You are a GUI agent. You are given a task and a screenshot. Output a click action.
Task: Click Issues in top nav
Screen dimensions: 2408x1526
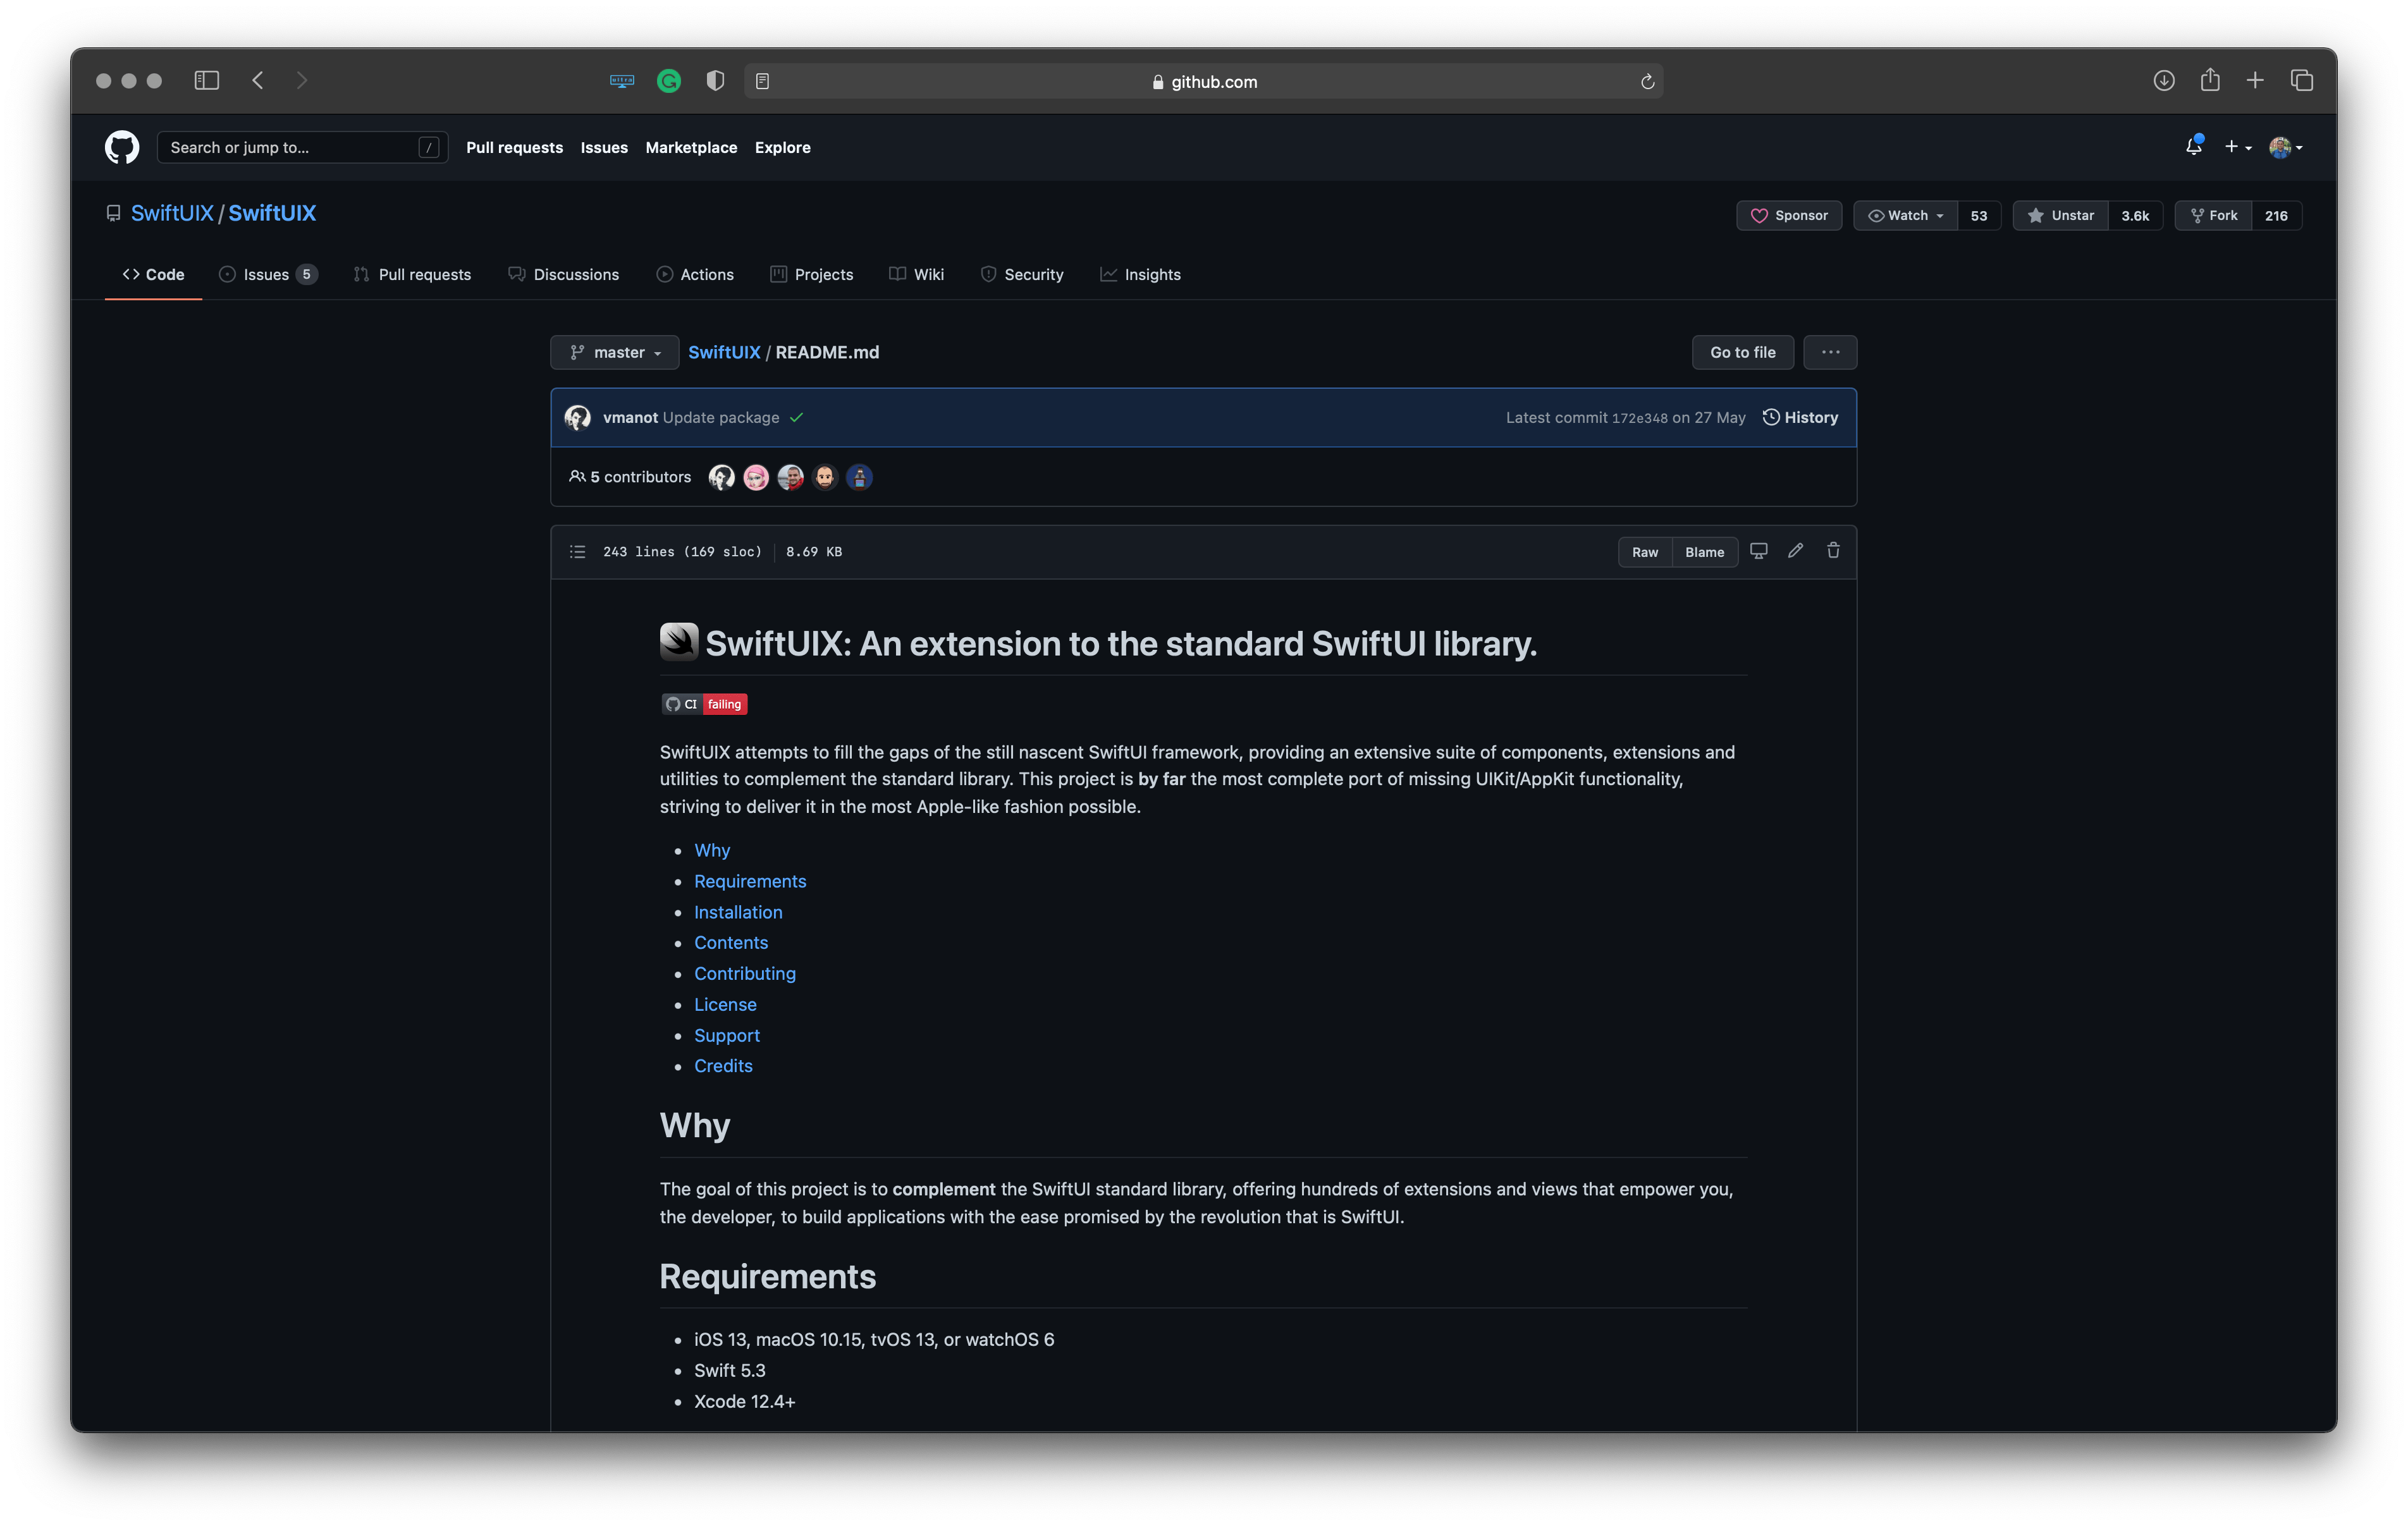click(x=604, y=147)
